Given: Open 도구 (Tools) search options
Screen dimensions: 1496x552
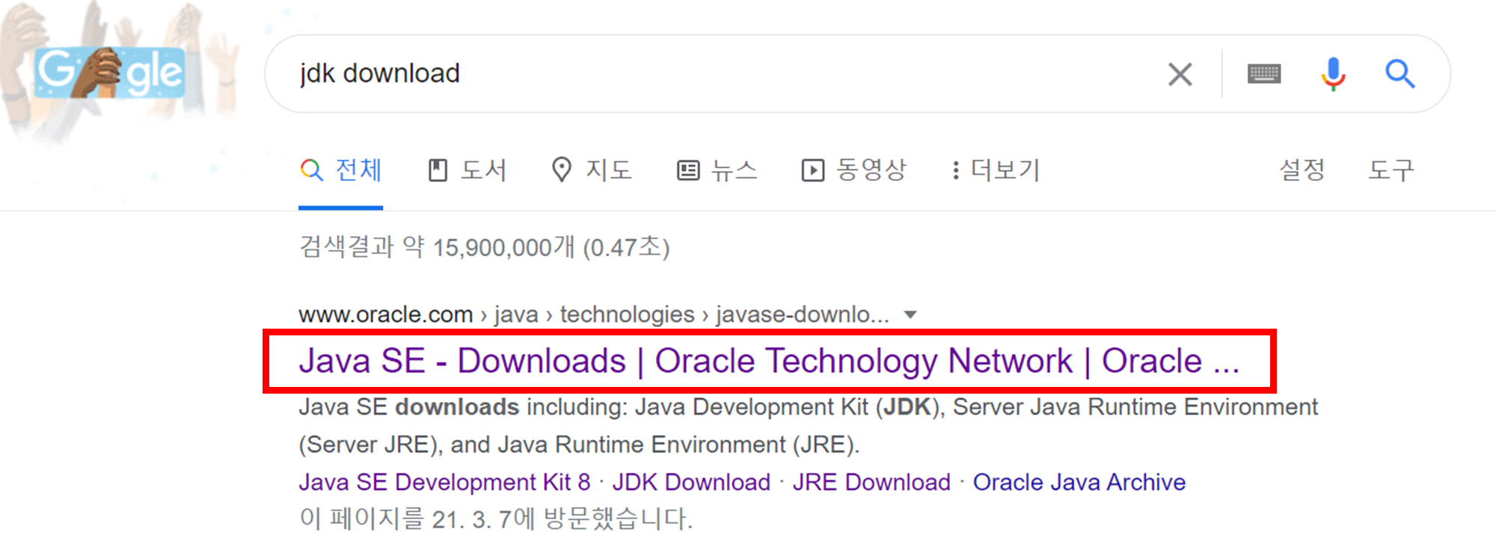Looking at the screenshot, I should point(1391,170).
